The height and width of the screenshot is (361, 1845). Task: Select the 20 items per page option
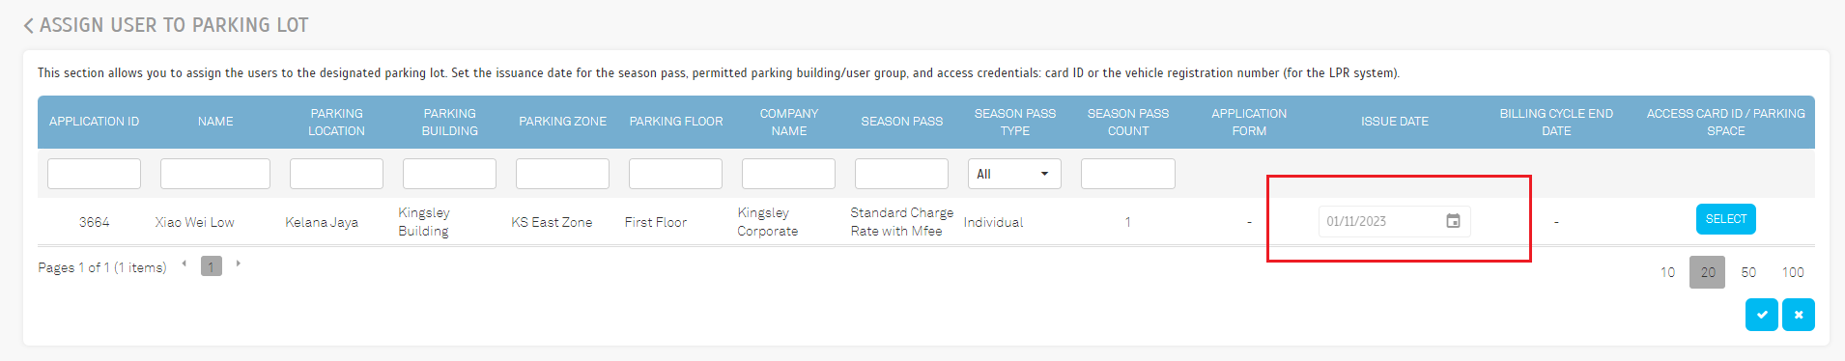pos(1707,272)
